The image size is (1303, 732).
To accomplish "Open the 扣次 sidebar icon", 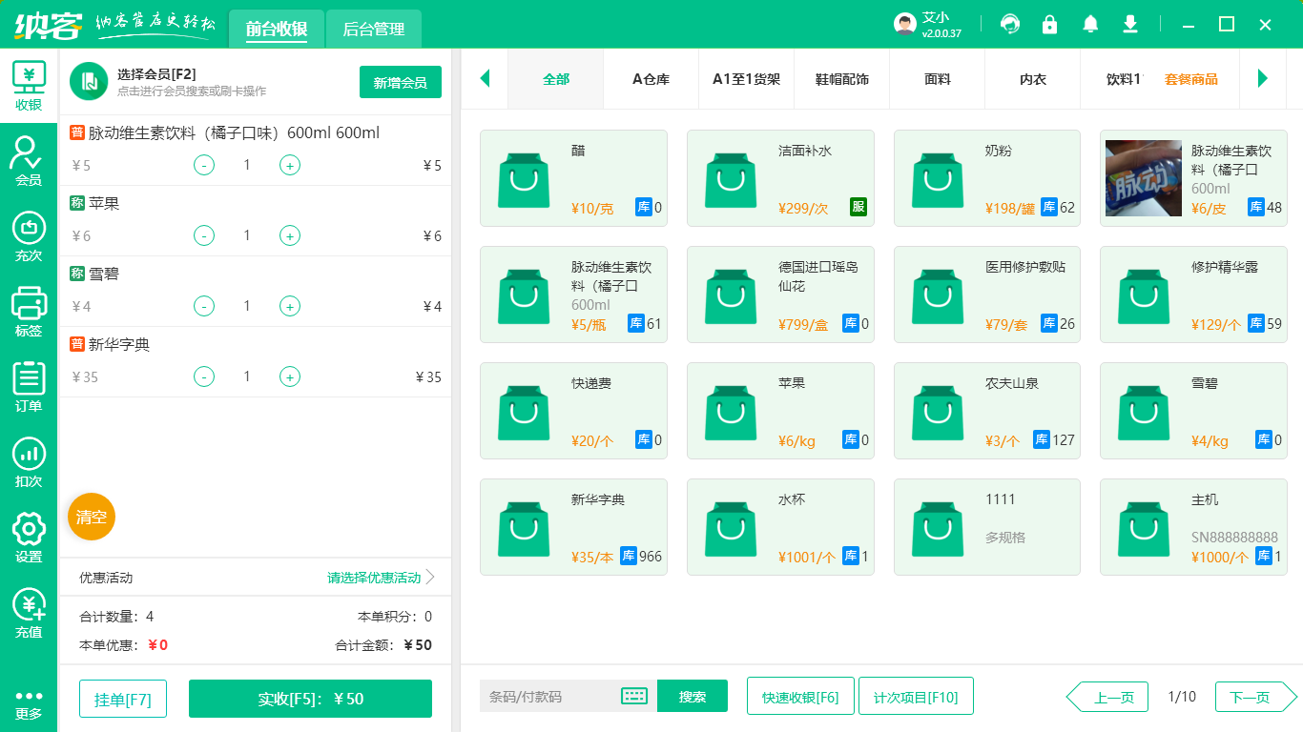I will click(x=29, y=462).
